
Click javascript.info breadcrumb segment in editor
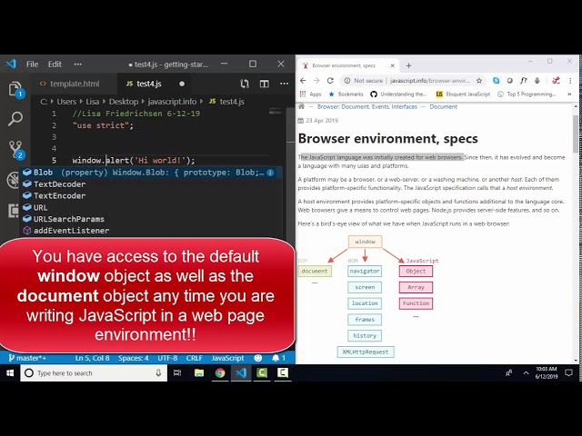click(172, 102)
